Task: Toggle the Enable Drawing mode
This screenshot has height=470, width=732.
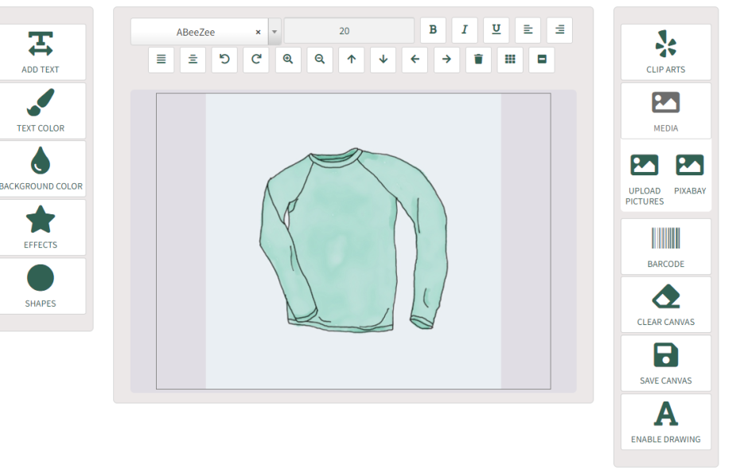Action: pyautogui.click(x=666, y=422)
